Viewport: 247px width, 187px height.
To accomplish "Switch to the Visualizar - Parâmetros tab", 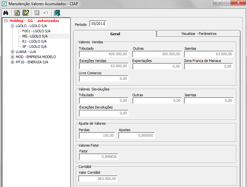I will click(x=199, y=34).
